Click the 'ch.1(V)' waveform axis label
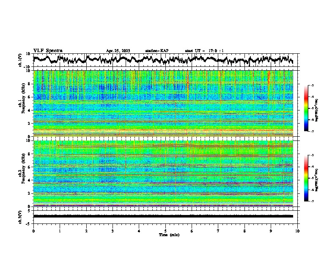The width and height of the screenshot is (335, 259). point(20,60)
